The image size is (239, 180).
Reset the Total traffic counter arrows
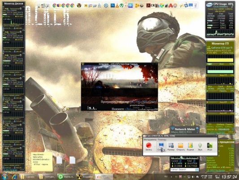click(x=194, y=161)
